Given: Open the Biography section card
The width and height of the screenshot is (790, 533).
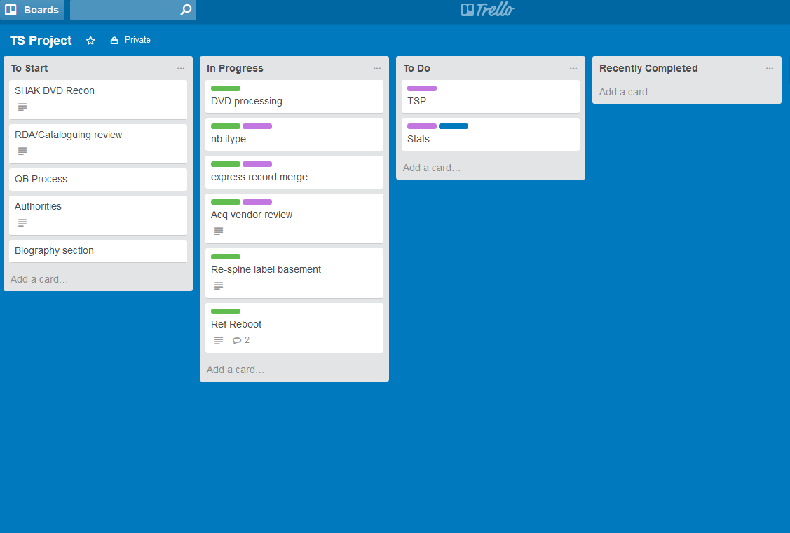Looking at the screenshot, I should point(98,251).
